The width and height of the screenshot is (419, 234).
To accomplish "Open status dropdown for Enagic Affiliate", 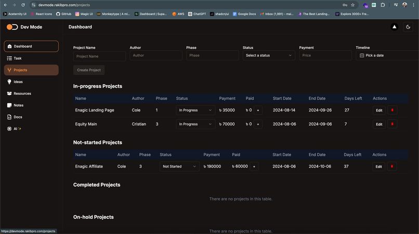I will tap(179, 167).
